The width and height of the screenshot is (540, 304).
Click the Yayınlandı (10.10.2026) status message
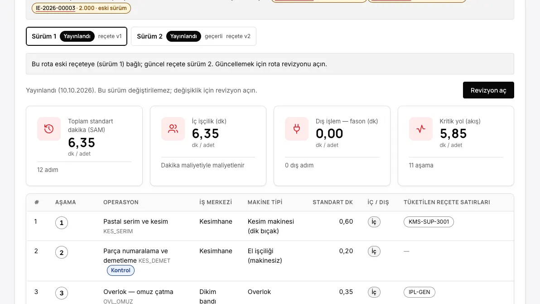click(x=141, y=90)
